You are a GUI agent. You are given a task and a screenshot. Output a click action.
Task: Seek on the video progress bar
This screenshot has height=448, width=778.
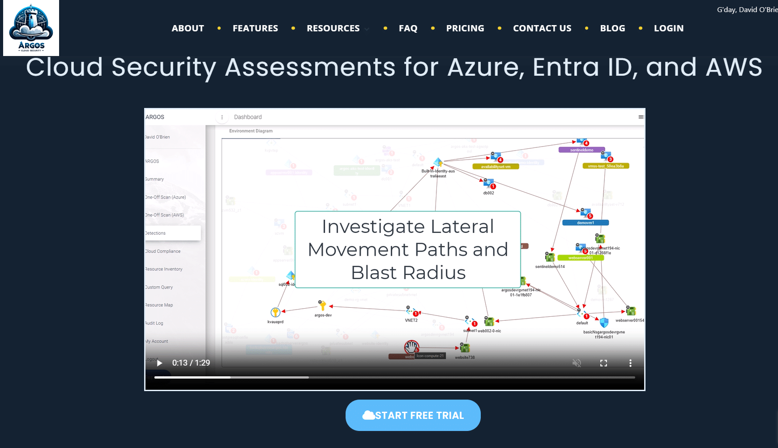tap(394, 378)
